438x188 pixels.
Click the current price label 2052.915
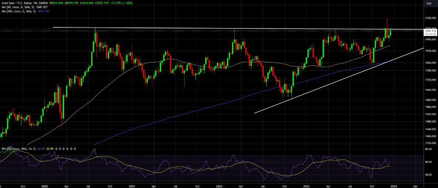click(431, 31)
